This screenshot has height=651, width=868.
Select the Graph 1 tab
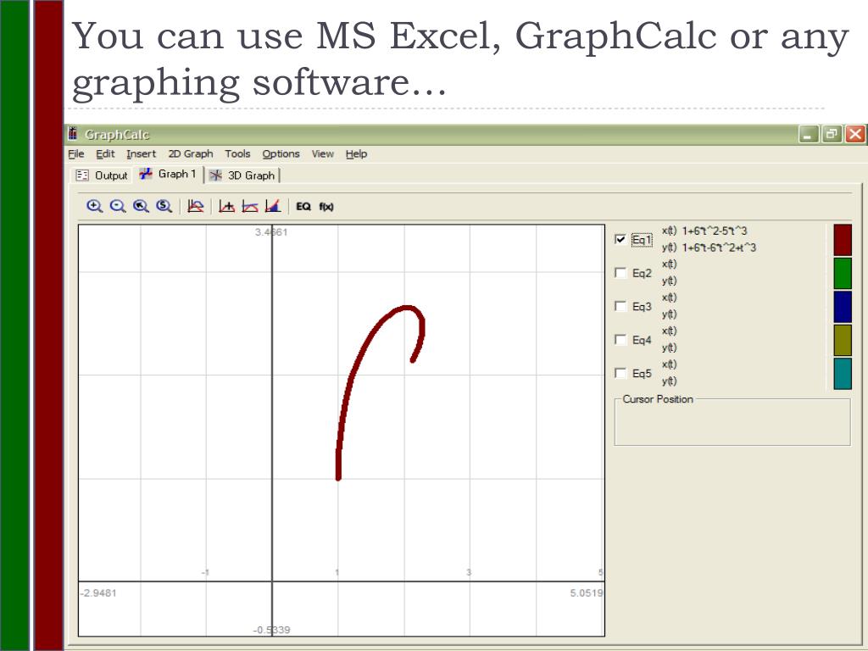(169, 174)
